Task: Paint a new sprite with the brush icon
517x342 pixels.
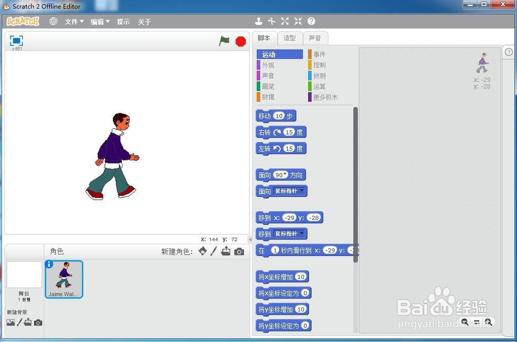Action: [x=214, y=251]
